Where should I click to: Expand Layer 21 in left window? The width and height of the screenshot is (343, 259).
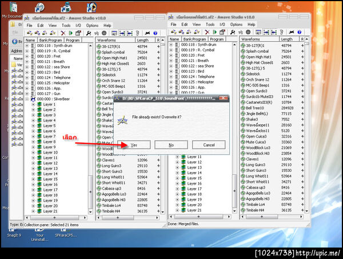point(33,211)
